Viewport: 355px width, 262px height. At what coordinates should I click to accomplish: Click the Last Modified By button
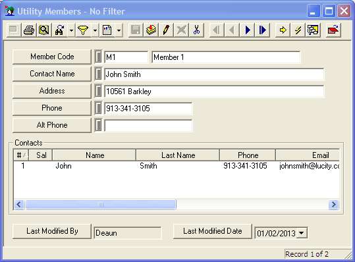pos(52,231)
